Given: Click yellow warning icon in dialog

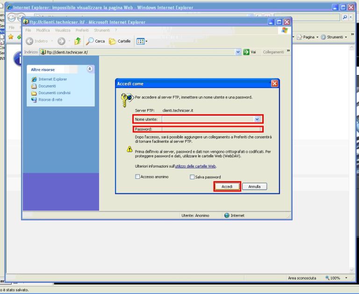Looking at the screenshot, I should point(129,149).
